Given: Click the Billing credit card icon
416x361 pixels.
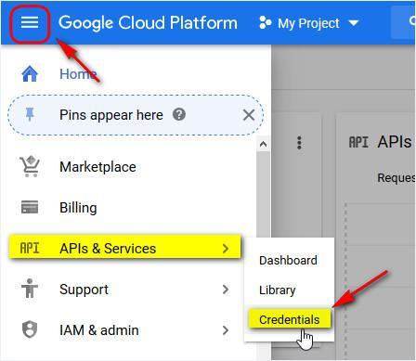Looking at the screenshot, I should [30, 207].
